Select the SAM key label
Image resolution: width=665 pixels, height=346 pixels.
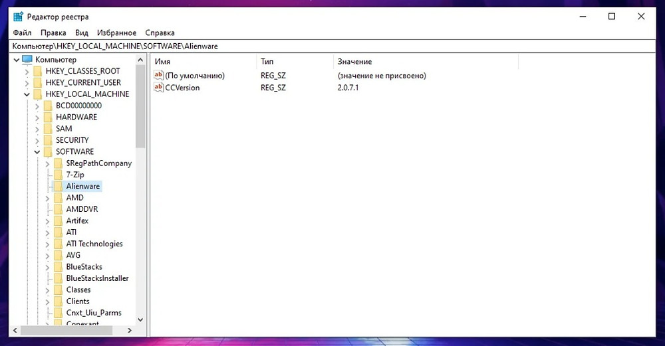point(64,128)
